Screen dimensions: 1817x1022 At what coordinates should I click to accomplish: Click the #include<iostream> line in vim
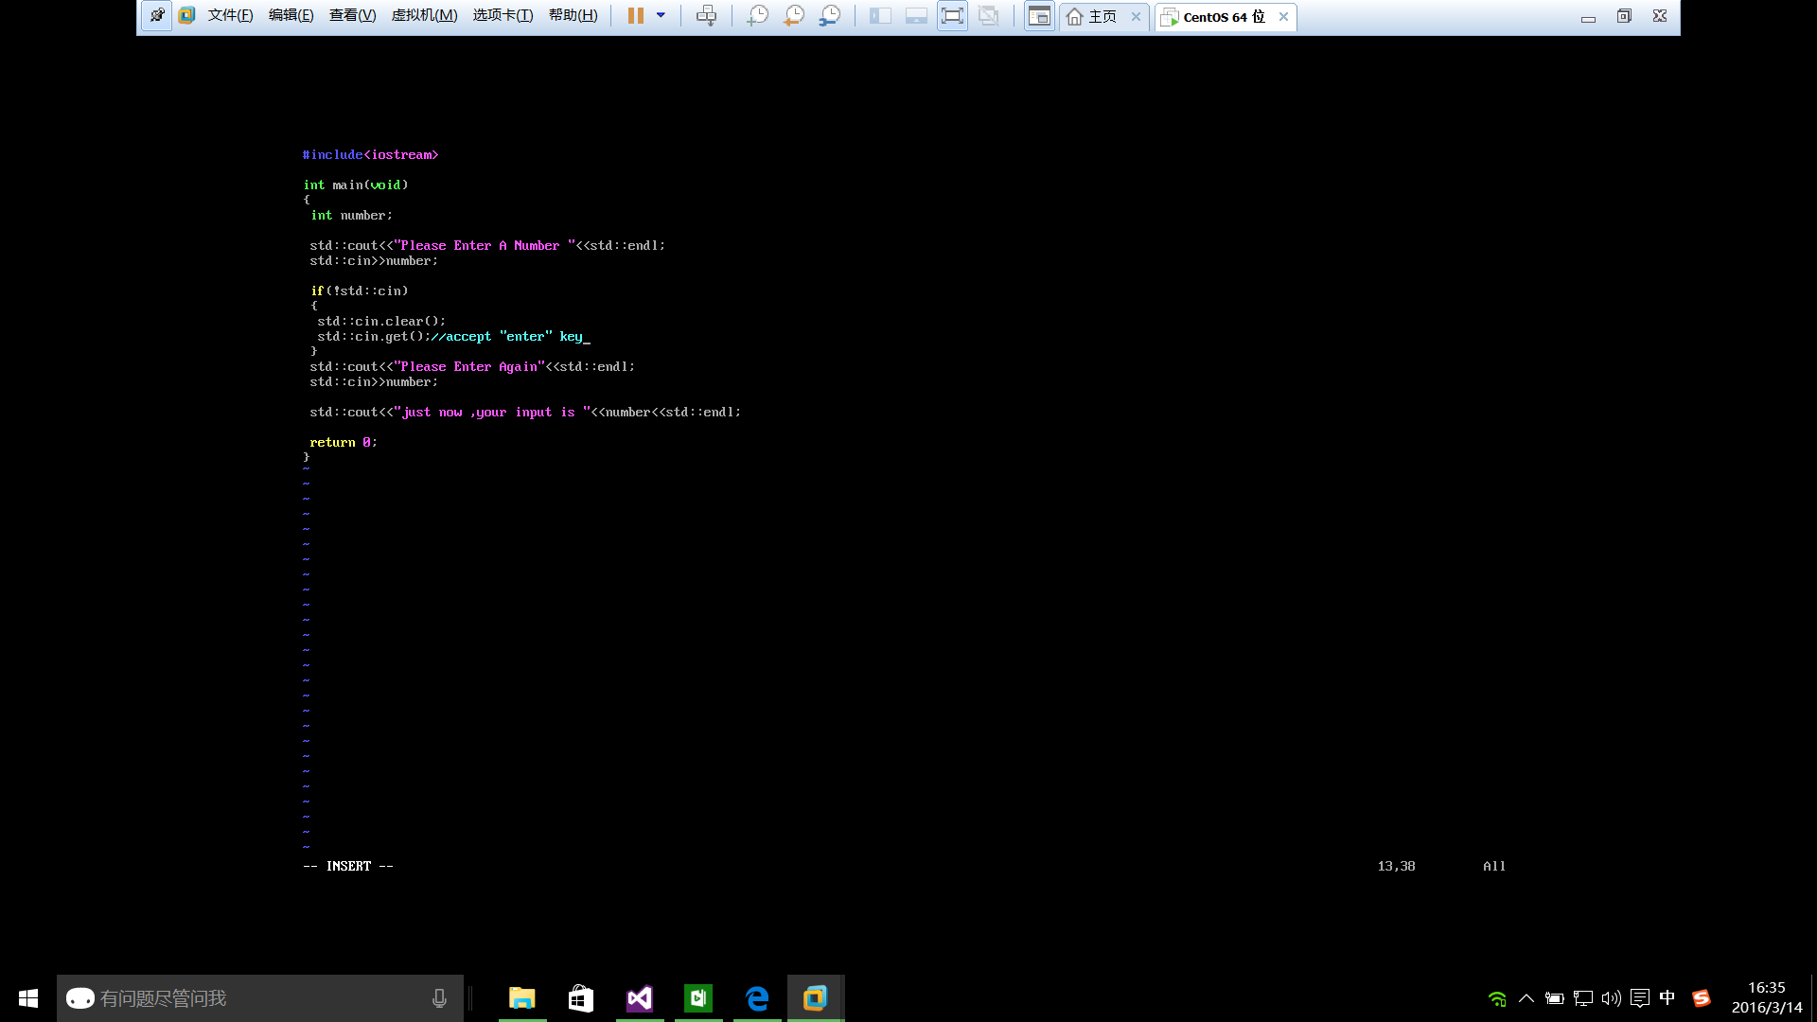coord(370,154)
